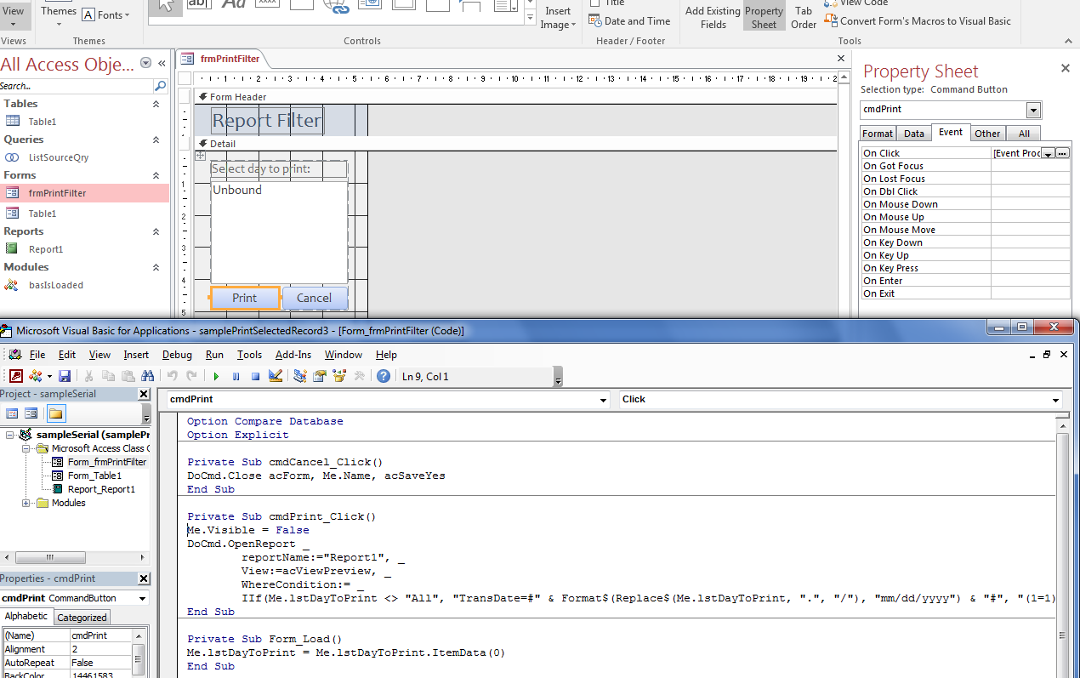Toggle the Property Sheet ribbon button
Viewport: 1080px width, 678px height.
click(x=763, y=17)
